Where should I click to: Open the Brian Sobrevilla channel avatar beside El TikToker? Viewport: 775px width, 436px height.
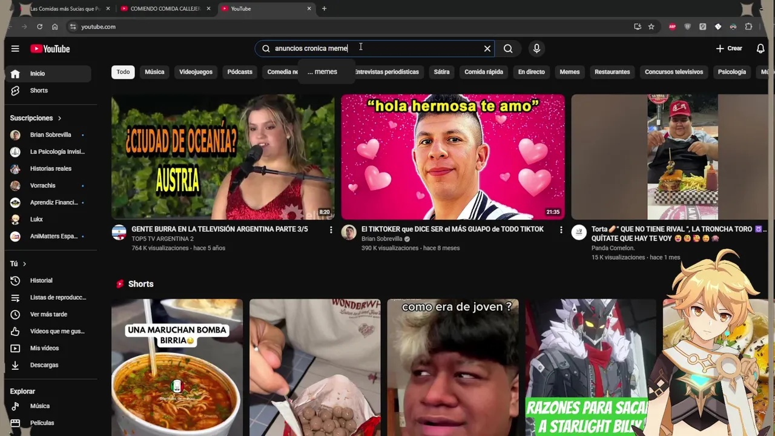[x=349, y=233]
